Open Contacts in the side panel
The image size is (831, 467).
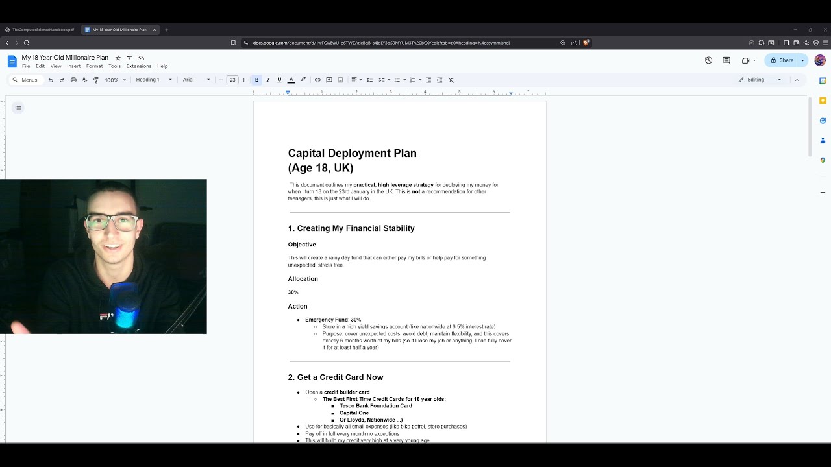point(823,140)
